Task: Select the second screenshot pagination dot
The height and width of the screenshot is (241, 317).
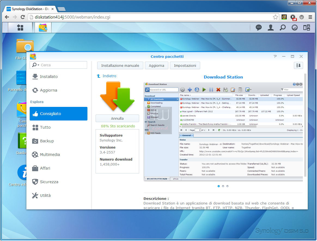Action: pos(223,186)
